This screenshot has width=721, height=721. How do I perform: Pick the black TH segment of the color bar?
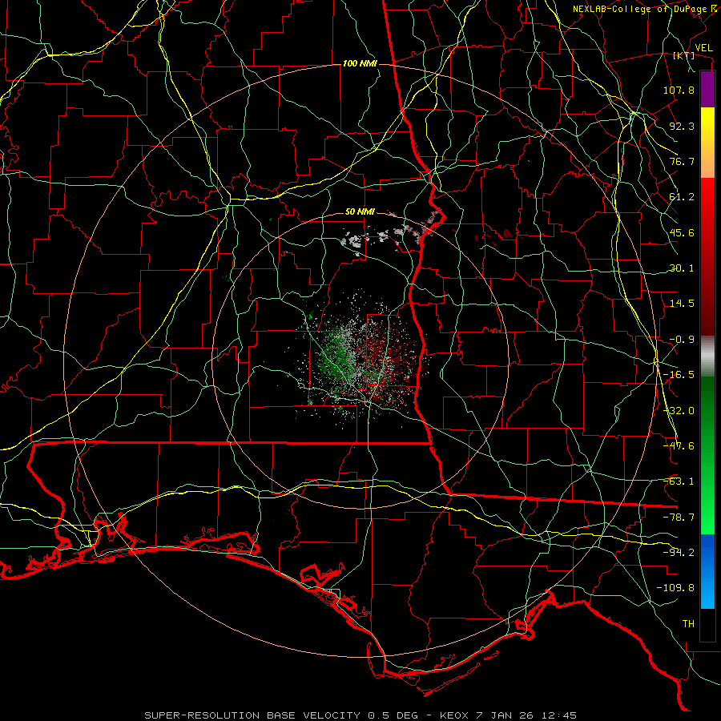click(707, 625)
